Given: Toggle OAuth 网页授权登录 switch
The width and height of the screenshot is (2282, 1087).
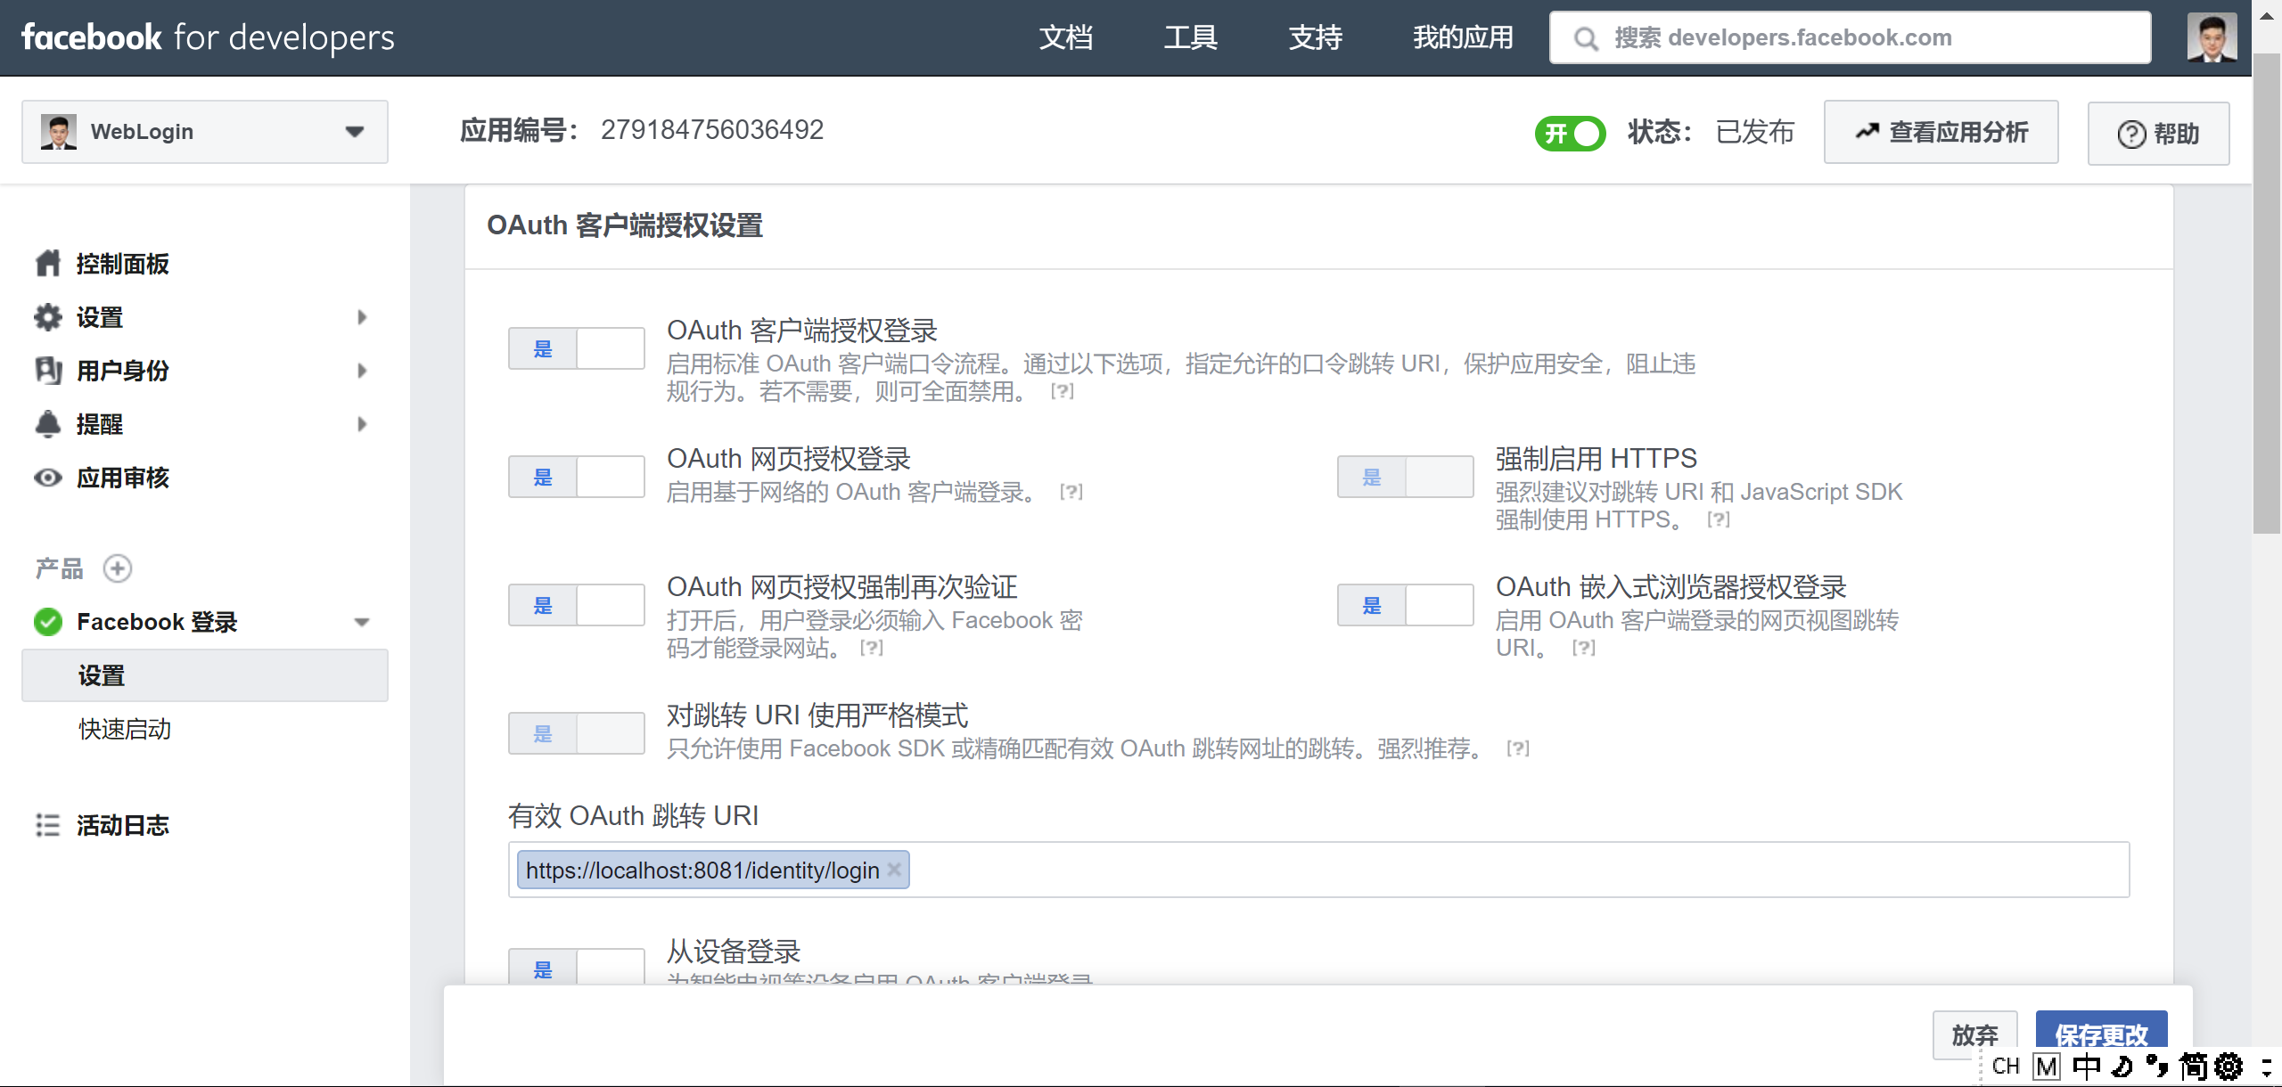Looking at the screenshot, I should pyautogui.click(x=577, y=477).
